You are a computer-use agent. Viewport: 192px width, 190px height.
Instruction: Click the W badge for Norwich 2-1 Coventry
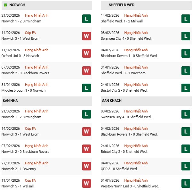tap(86, 166)
